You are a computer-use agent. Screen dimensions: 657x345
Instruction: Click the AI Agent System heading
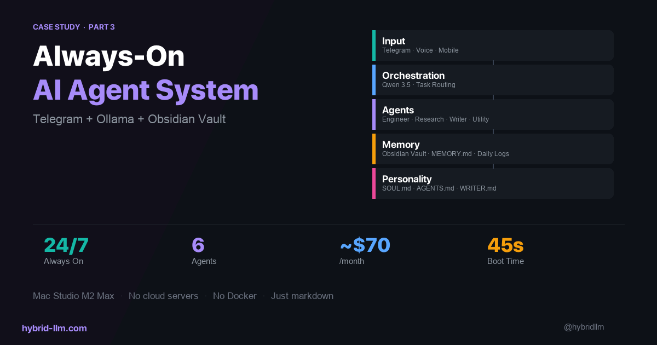pos(146,90)
